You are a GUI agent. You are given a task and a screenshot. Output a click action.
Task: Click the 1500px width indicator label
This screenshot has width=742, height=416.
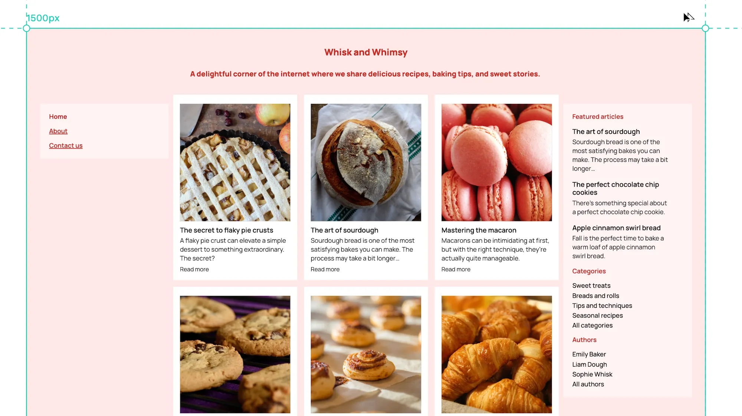pyautogui.click(x=43, y=17)
